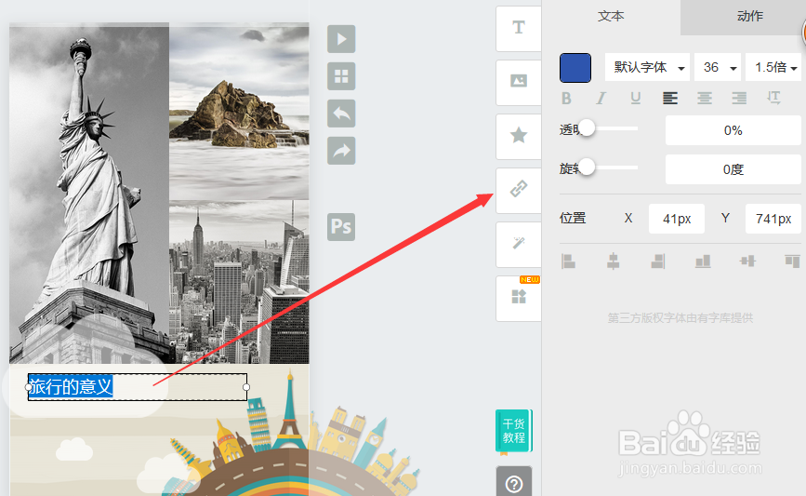The height and width of the screenshot is (496, 806).
Task: Switch to the 动作 tab
Action: coord(750,17)
